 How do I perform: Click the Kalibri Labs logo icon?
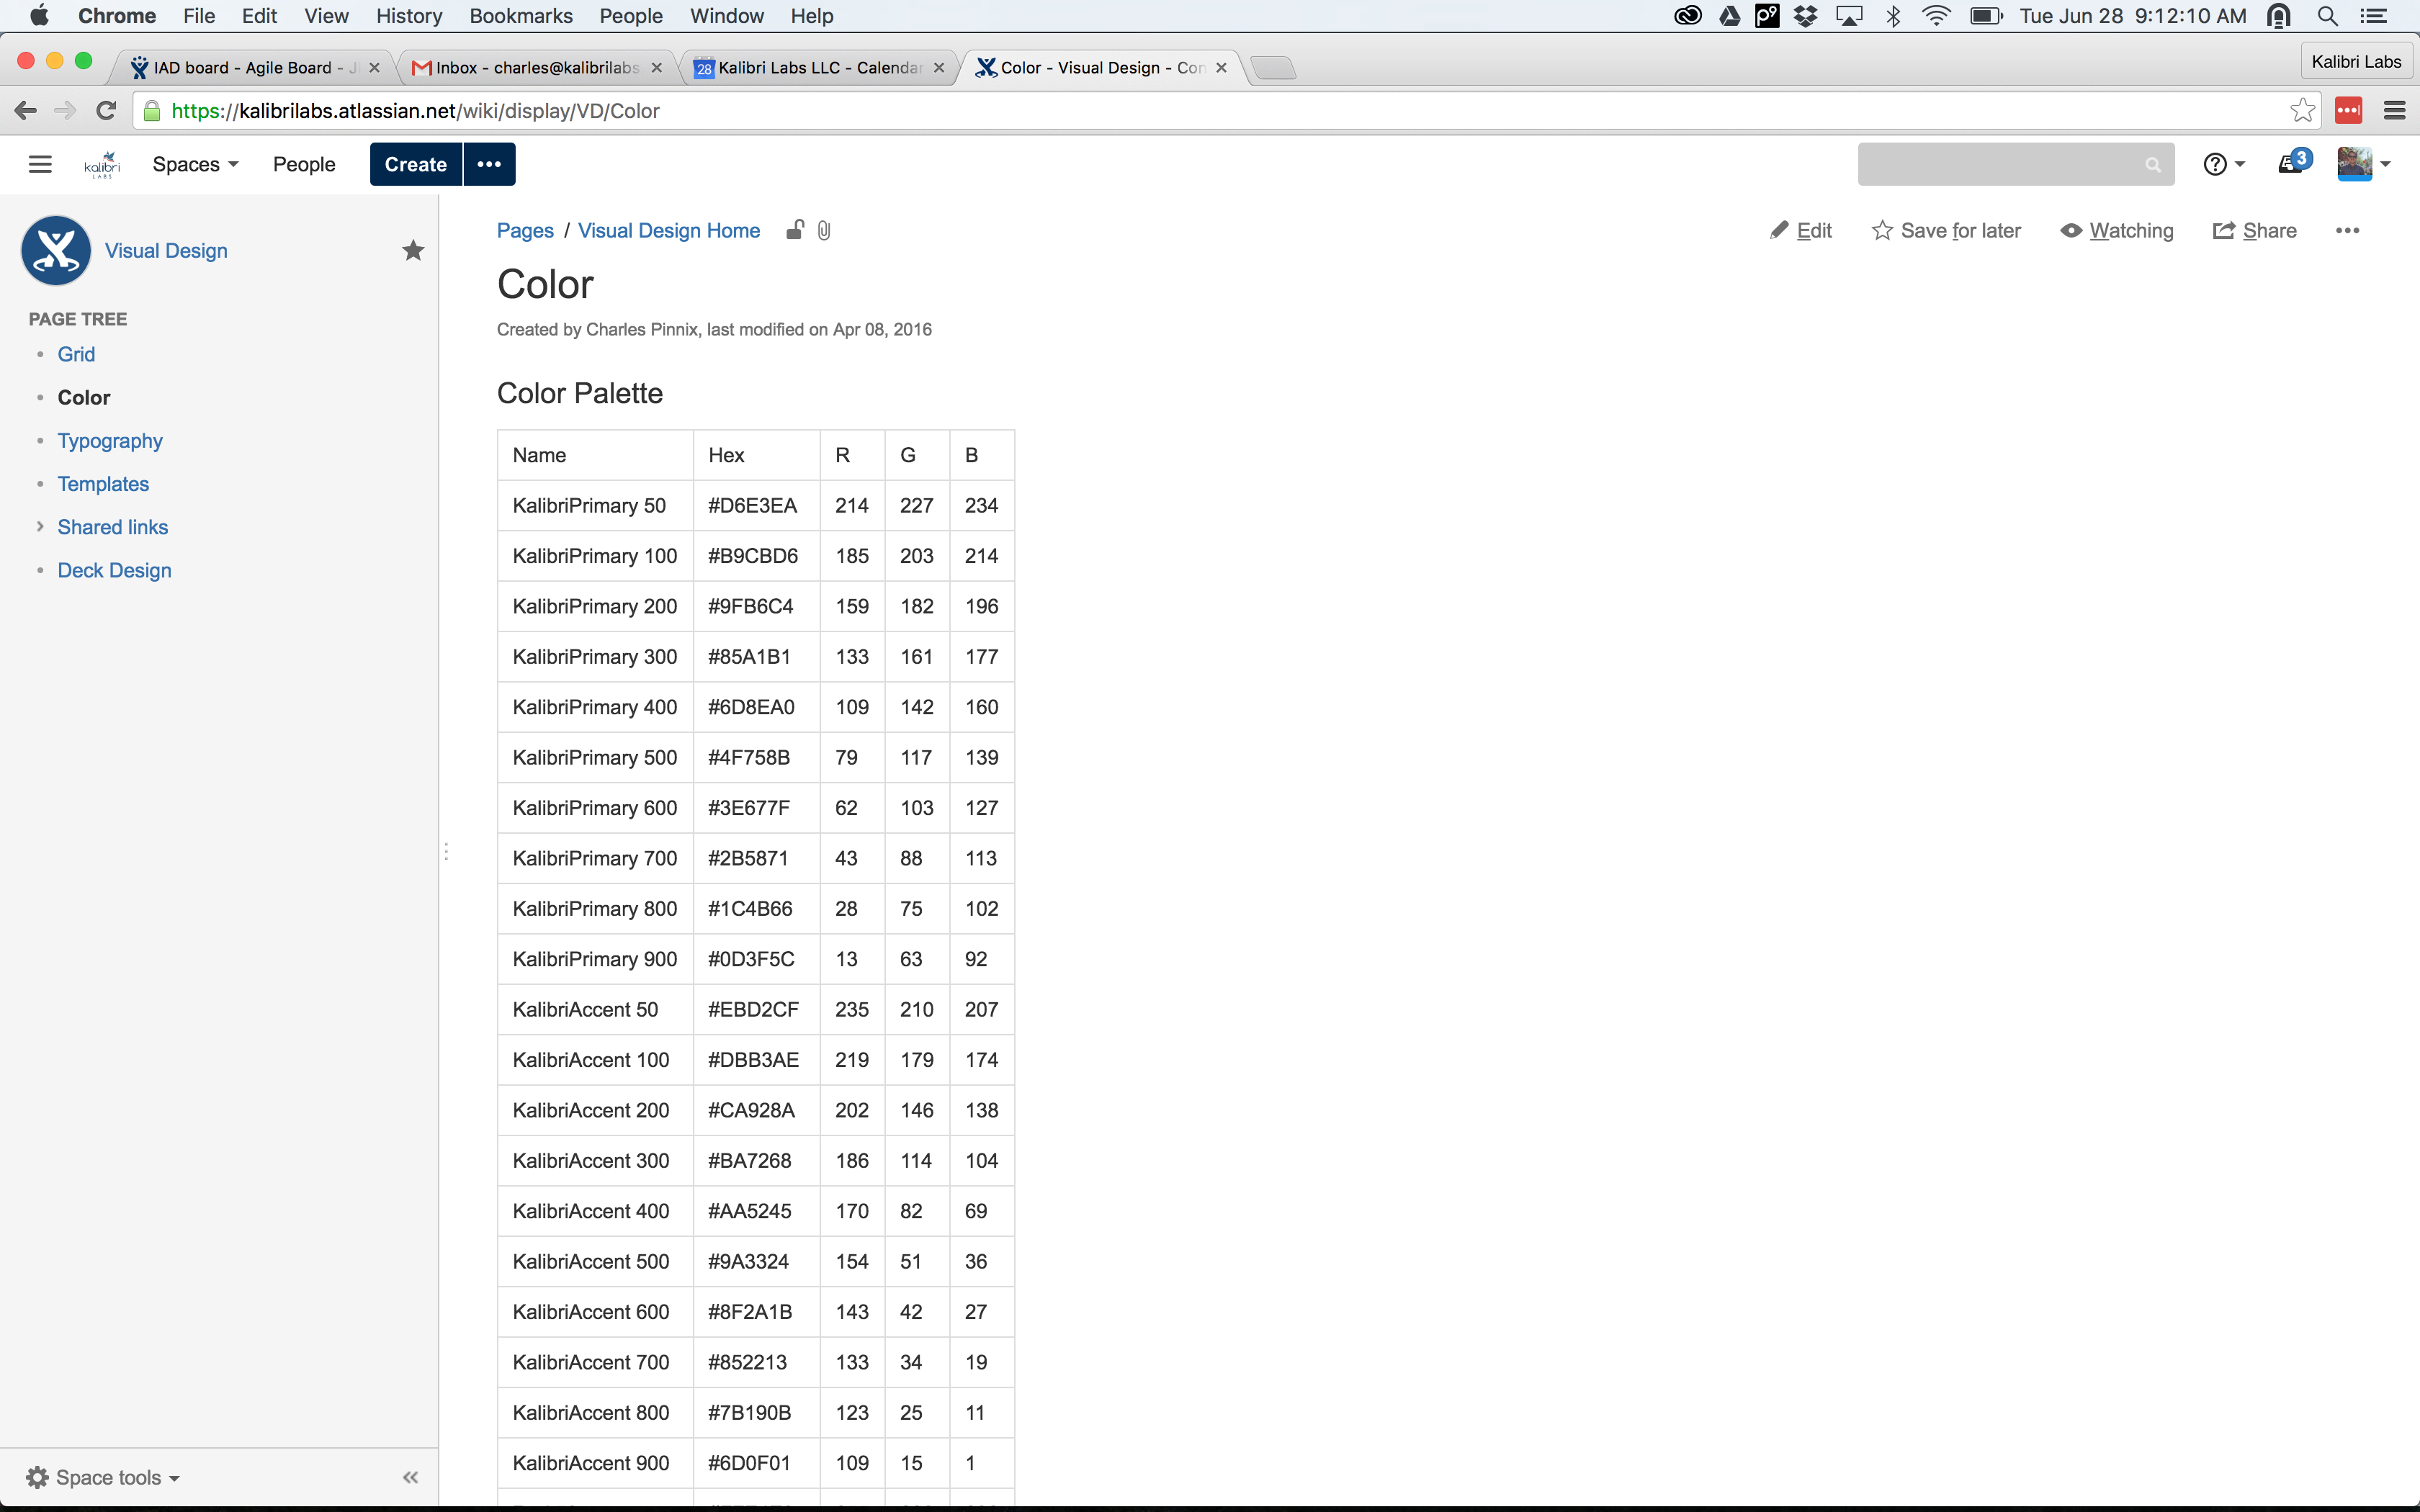coord(102,164)
